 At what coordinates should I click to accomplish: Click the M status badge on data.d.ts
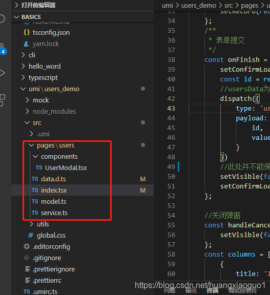143,179
